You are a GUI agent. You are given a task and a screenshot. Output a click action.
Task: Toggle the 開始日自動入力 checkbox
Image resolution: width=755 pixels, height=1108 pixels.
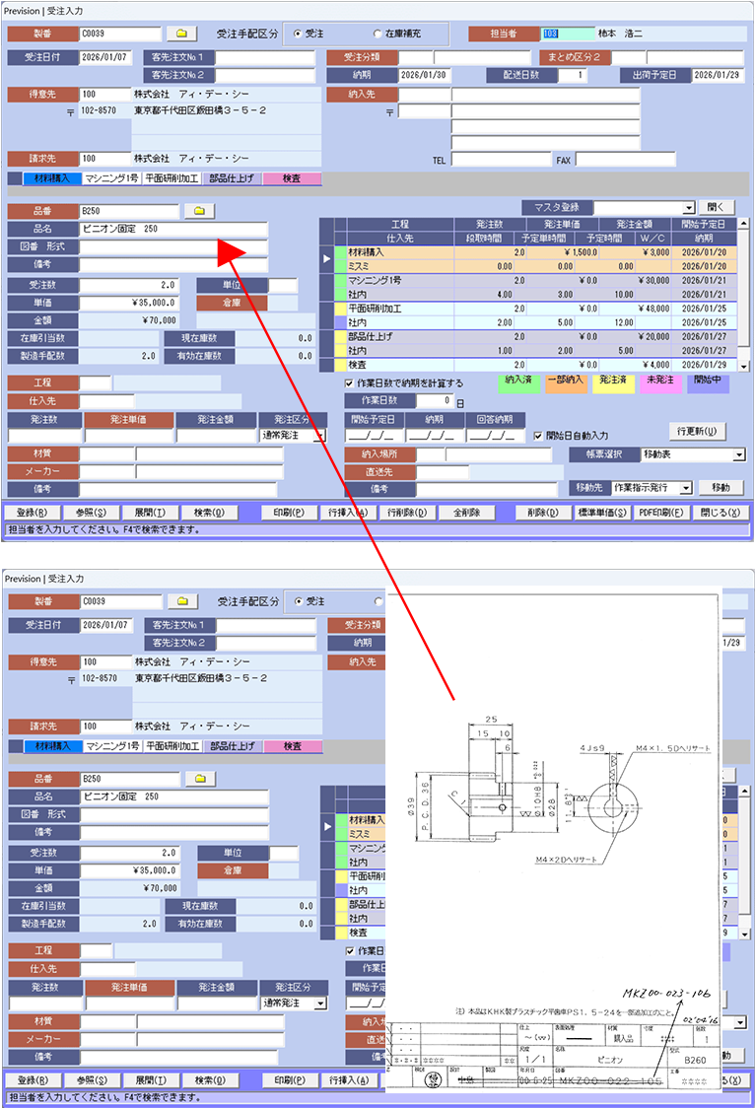coord(537,435)
